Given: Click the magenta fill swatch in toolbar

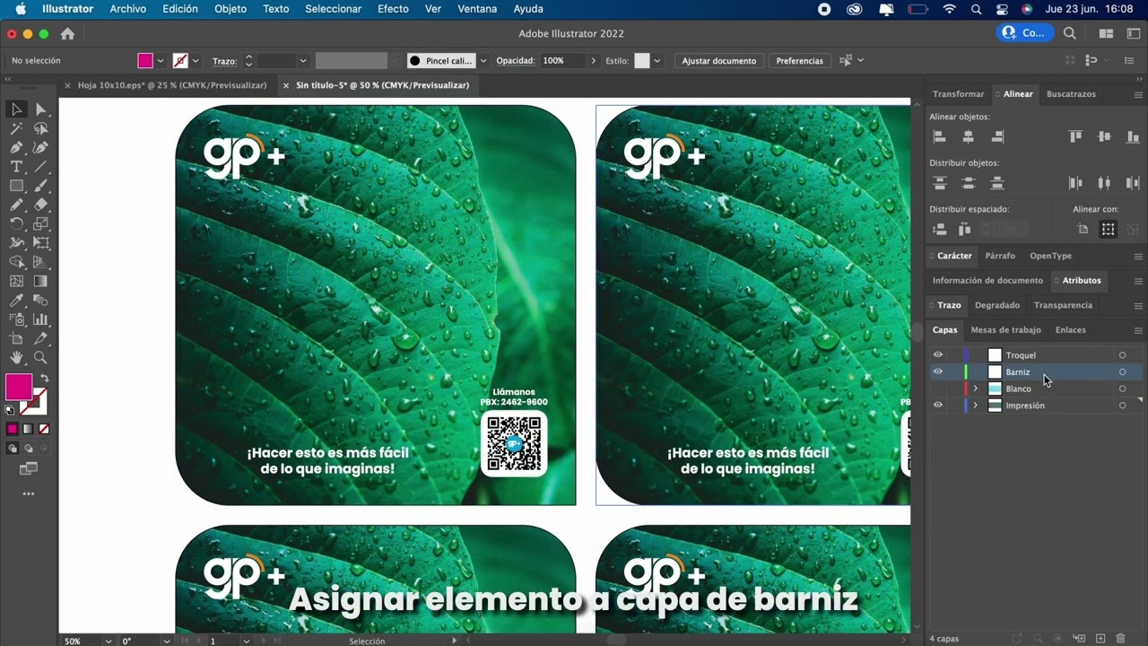Looking at the screenshot, I should coord(18,387).
